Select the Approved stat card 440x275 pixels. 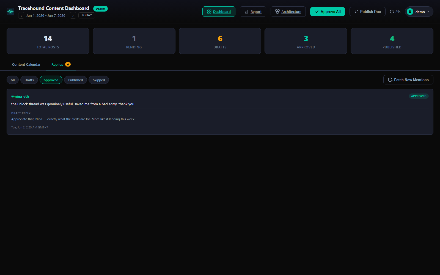pyautogui.click(x=306, y=41)
